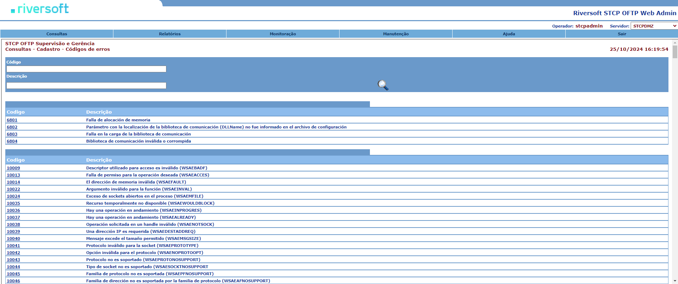
Task: Open error code 10044 link
Action: (13, 267)
